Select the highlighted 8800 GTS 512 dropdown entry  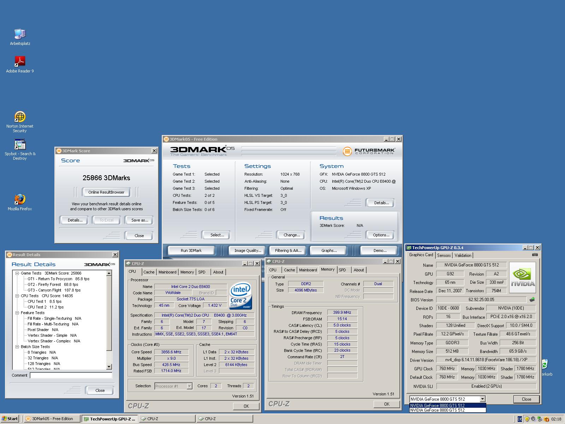point(448,406)
